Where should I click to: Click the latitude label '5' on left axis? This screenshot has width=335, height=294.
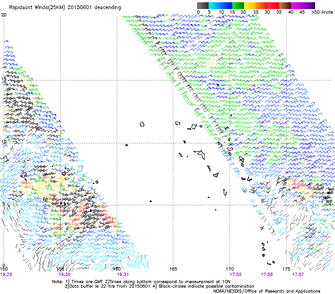pos(4,204)
